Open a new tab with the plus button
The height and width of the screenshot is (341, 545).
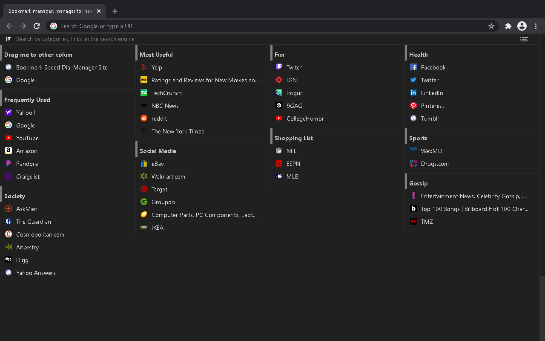(115, 11)
